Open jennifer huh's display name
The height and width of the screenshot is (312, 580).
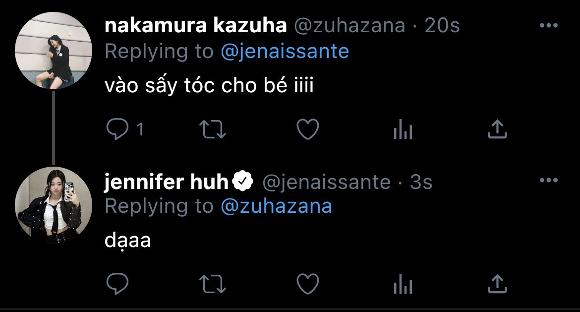click(x=167, y=182)
